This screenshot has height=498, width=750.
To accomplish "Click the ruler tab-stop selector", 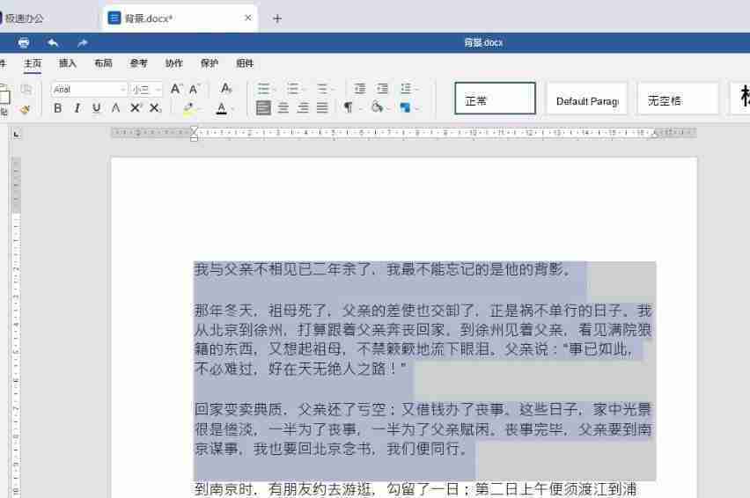I will 17,135.
